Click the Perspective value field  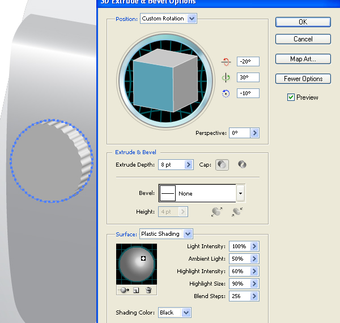point(240,133)
